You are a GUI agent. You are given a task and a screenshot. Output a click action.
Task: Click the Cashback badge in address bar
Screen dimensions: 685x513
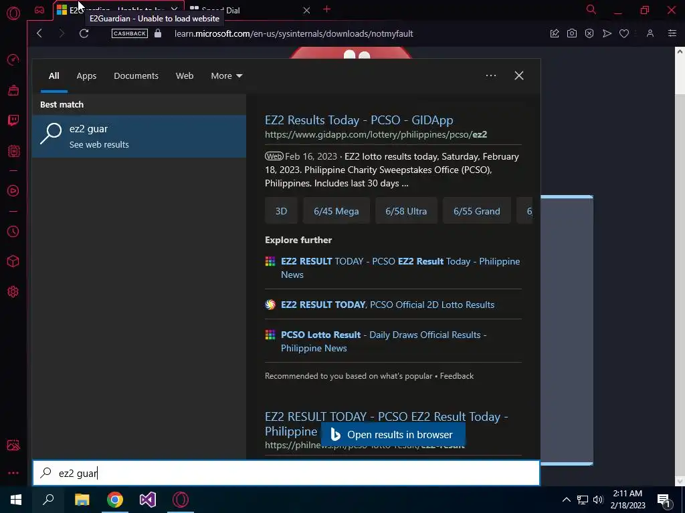129,33
